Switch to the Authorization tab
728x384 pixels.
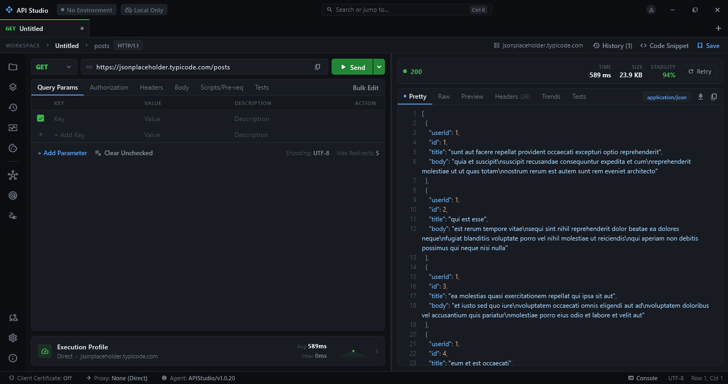coord(109,87)
